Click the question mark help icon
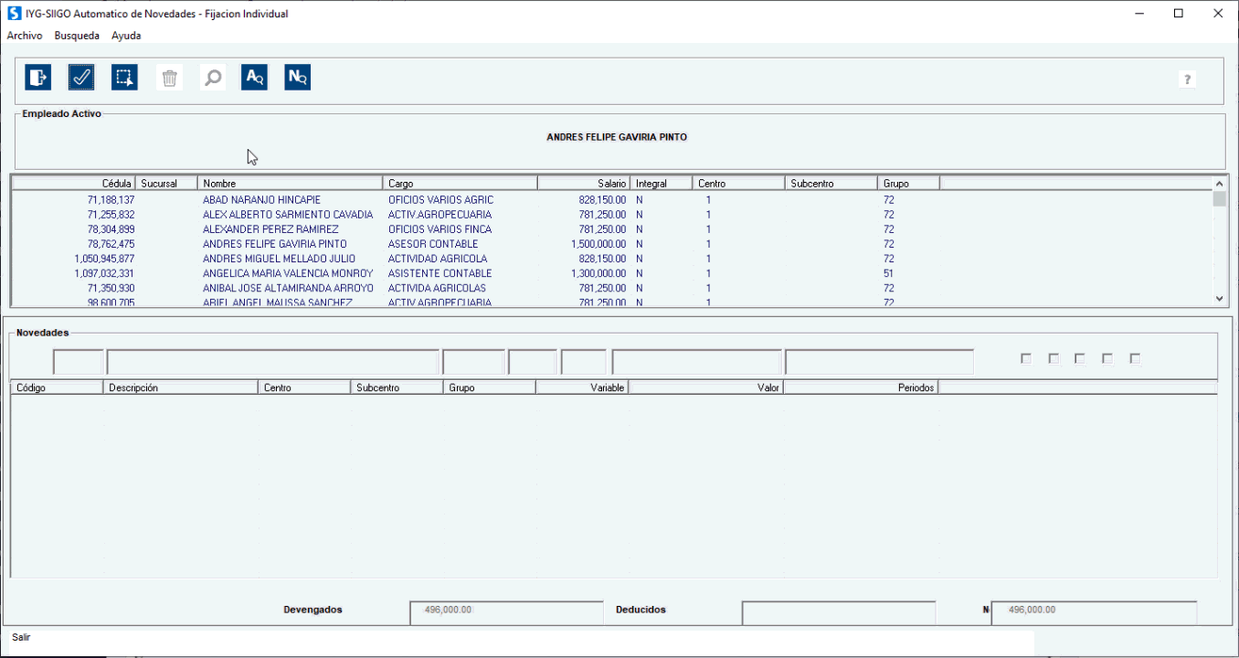The height and width of the screenshot is (658, 1239). click(x=1187, y=80)
